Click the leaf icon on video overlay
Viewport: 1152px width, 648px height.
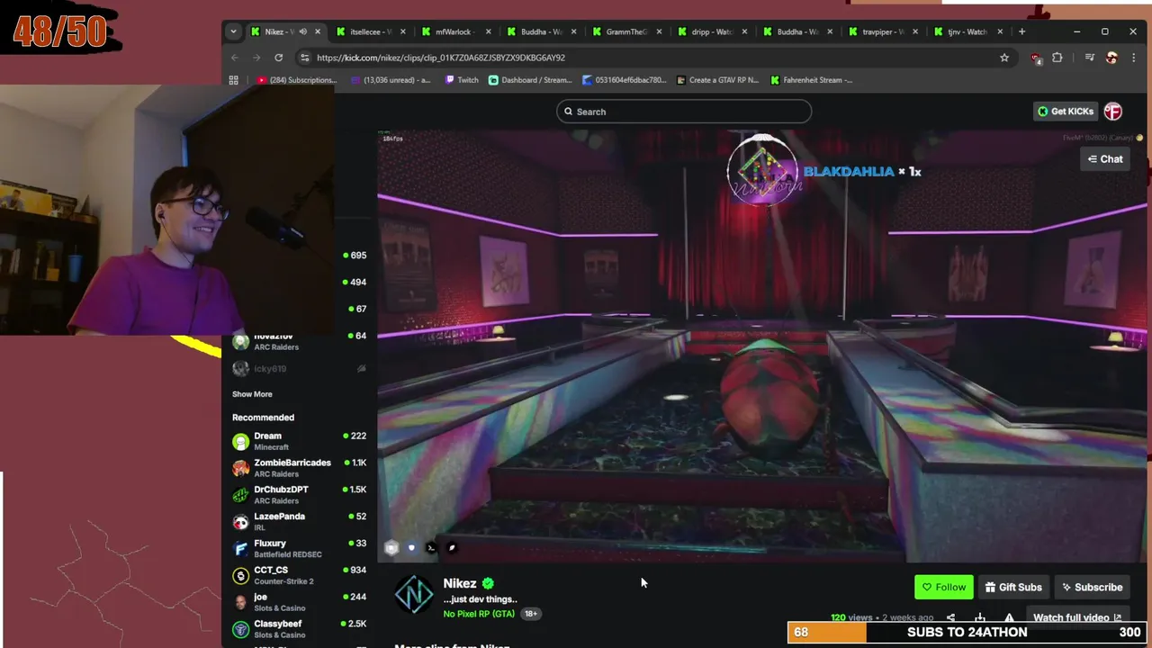click(452, 547)
